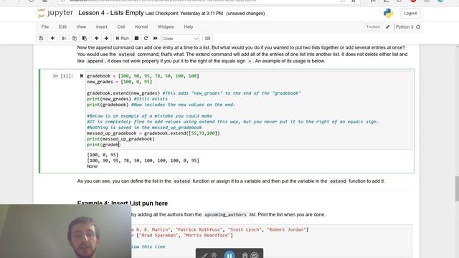Open the Kernel menu
Screen dimensions: 459x258
[141, 27]
